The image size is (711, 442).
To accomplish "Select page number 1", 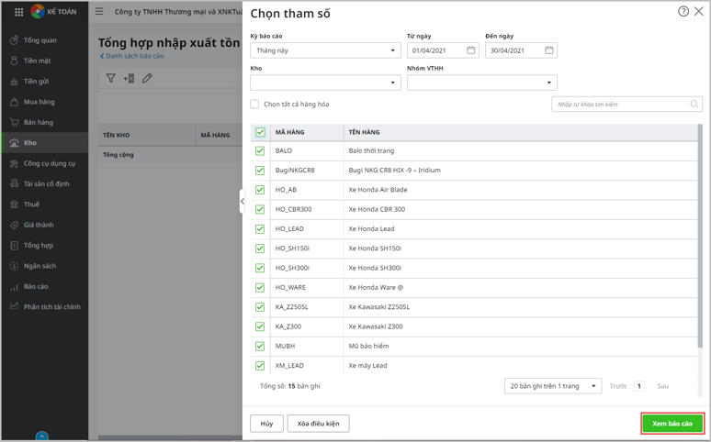I will click(x=639, y=386).
